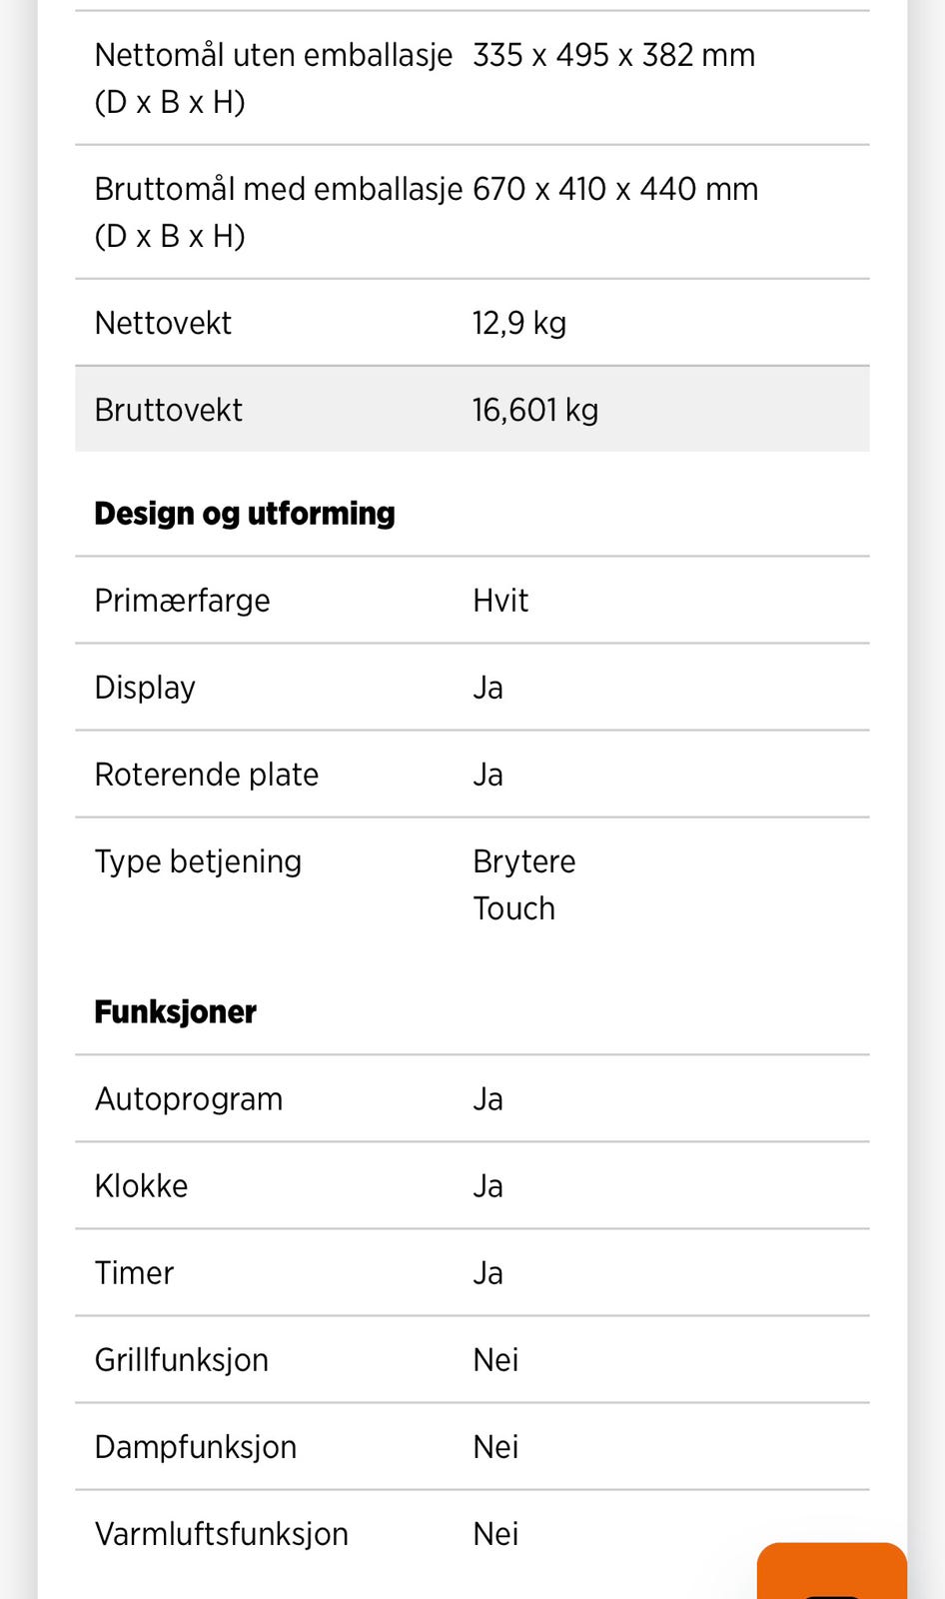The width and height of the screenshot is (945, 1599).
Task: Click the Design og utforming heading
Action: [245, 514]
